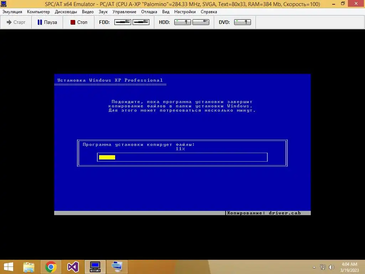Click the first FDD floppy drive icon
The image size is (365, 274).
(123, 22)
